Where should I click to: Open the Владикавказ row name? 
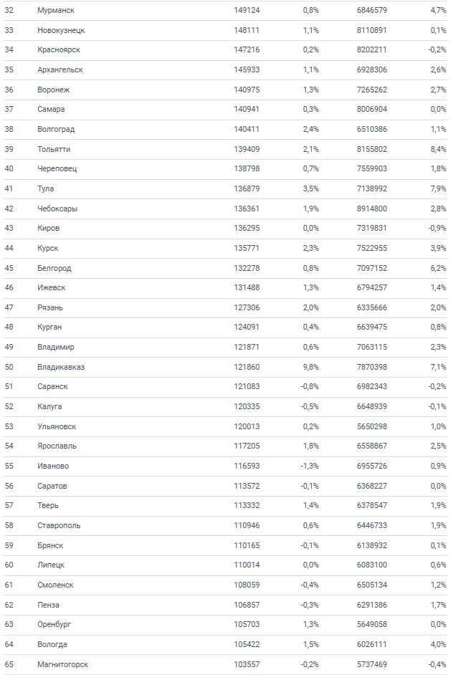(x=61, y=367)
